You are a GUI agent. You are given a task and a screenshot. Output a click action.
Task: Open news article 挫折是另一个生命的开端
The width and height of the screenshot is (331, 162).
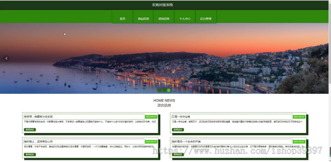click(x=186, y=141)
